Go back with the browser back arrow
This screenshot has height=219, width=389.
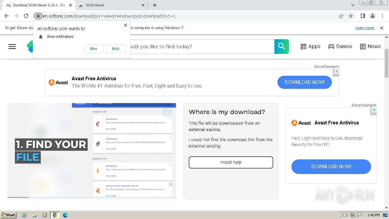7,16
